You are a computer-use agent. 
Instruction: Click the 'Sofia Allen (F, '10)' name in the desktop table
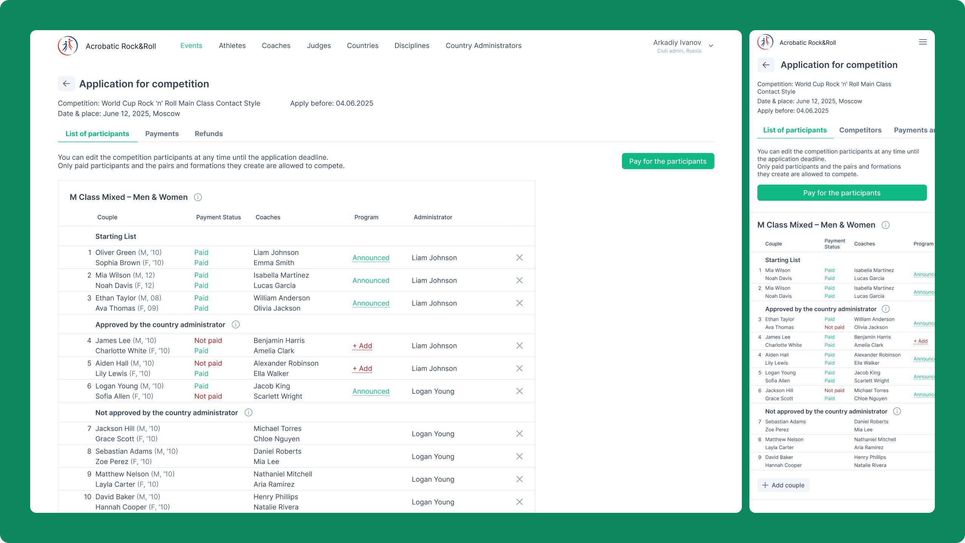(124, 396)
